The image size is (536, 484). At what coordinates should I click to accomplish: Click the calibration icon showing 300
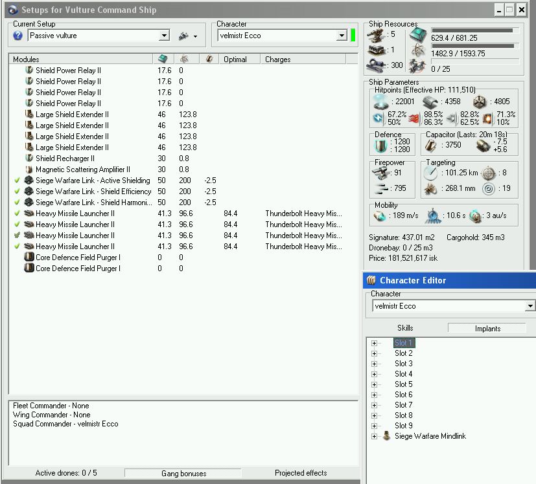pyautogui.click(x=377, y=65)
